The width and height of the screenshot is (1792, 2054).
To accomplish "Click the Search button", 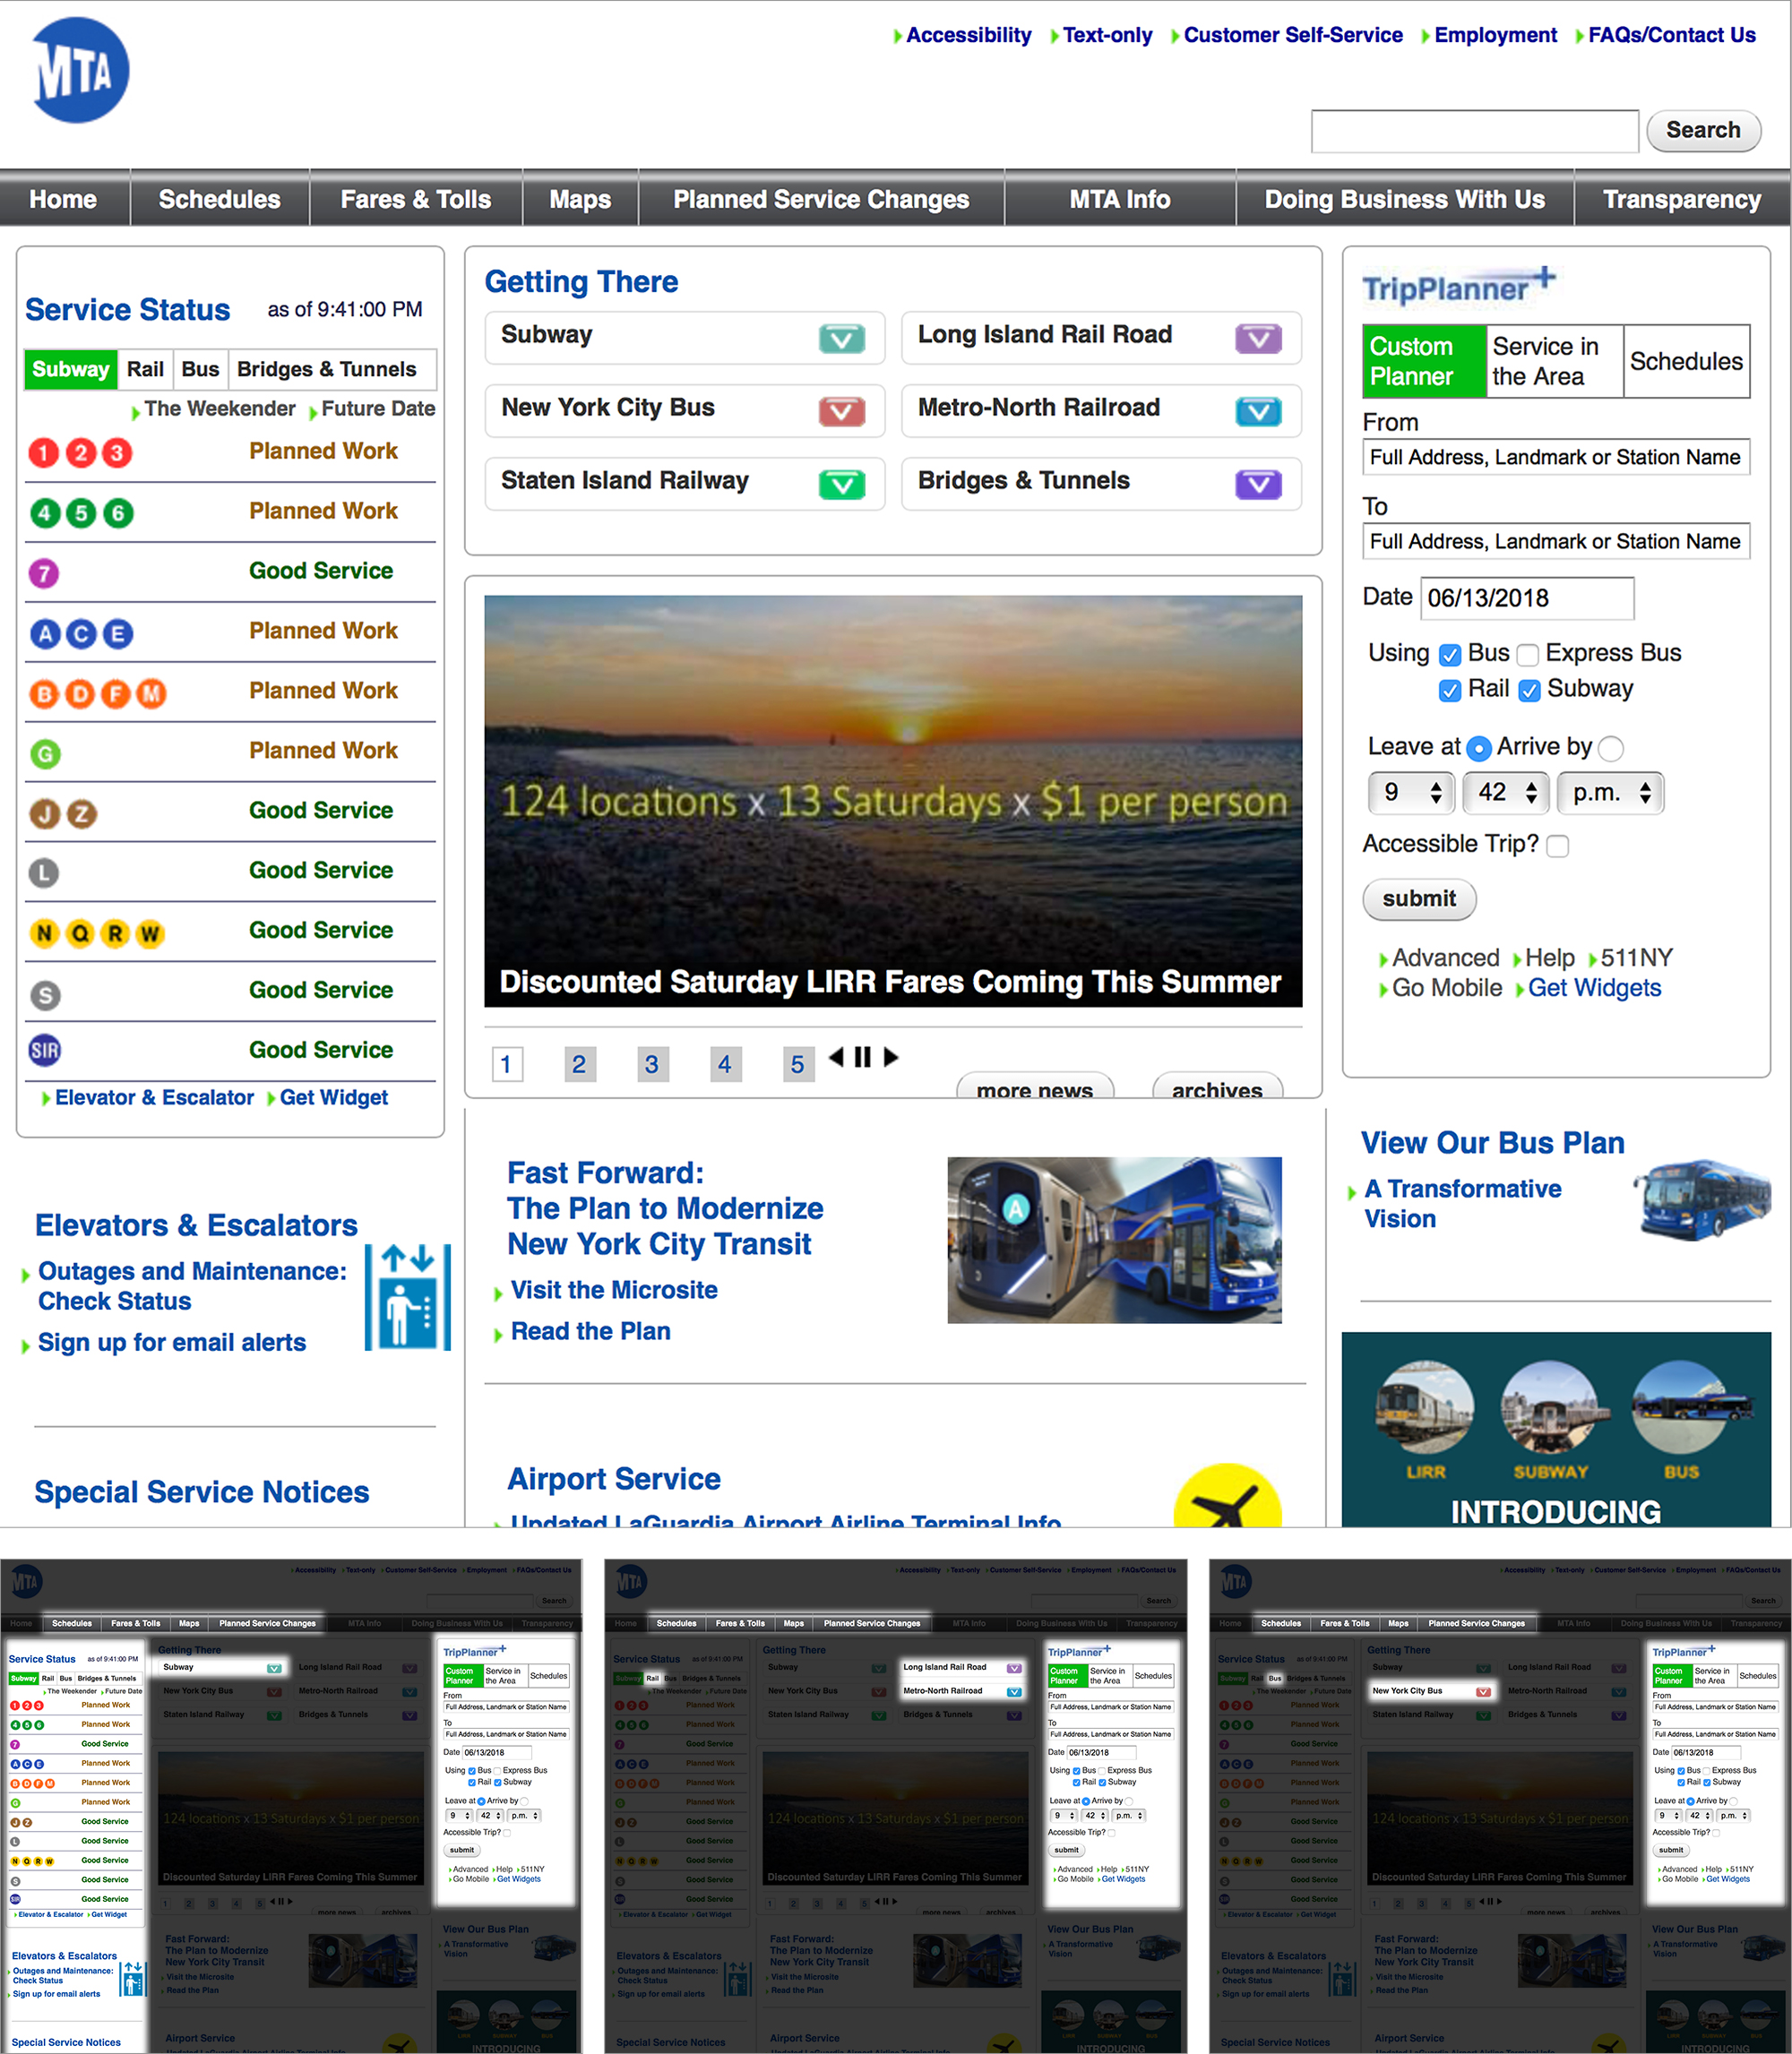I will pos(1703,130).
